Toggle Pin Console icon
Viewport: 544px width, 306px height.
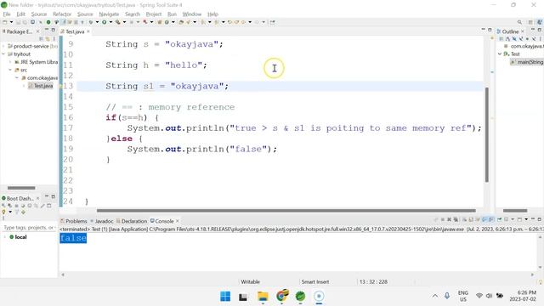point(500,219)
